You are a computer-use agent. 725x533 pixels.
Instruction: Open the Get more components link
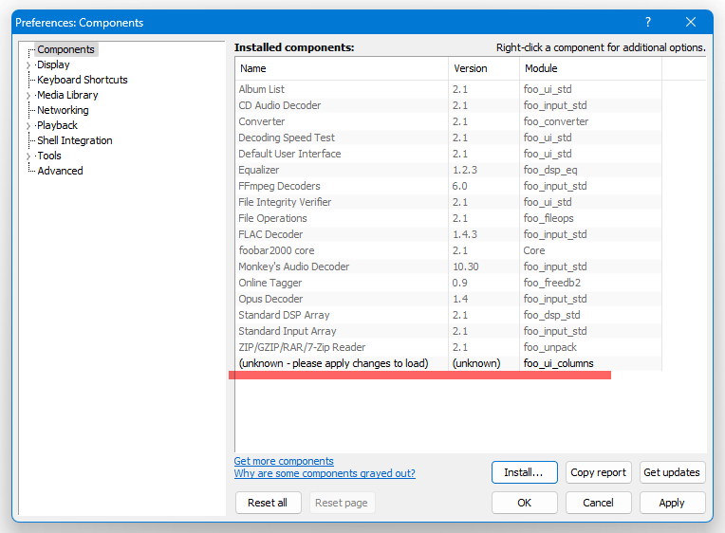(284, 461)
